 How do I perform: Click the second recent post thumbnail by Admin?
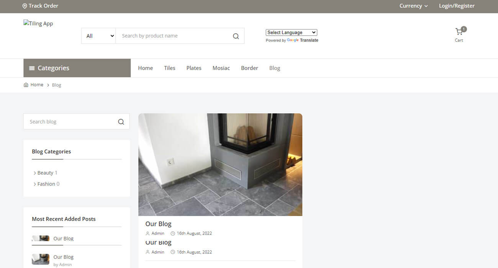tap(40, 259)
